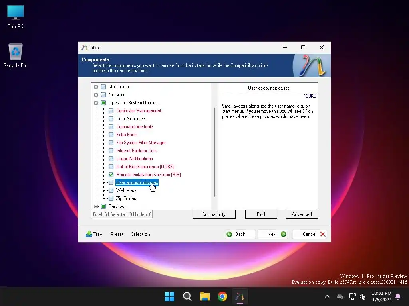Select the highlighted User account pictures label
The image size is (409, 306).
point(137,182)
